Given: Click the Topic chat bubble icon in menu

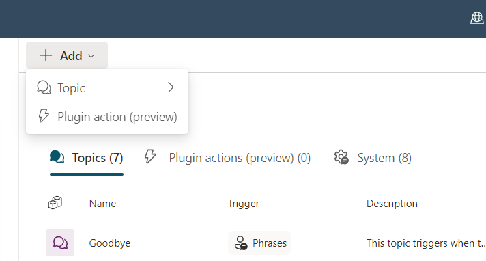Looking at the screenshot, I should (44, 87).
